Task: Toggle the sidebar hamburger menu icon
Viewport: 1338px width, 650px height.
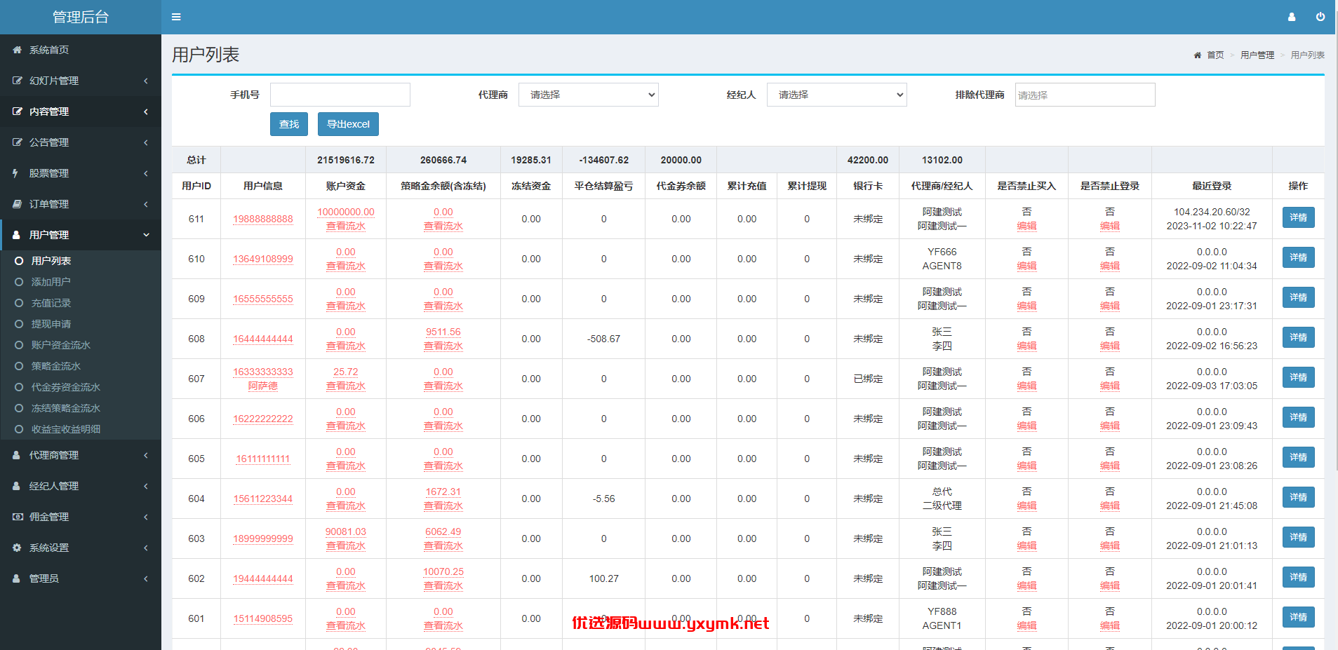Action: [x=176, y=17]
